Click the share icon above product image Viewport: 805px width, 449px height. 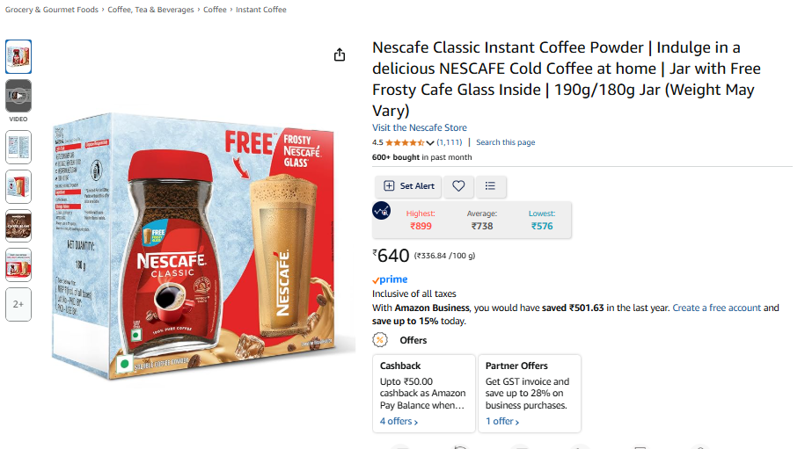(x=340, y=55)
